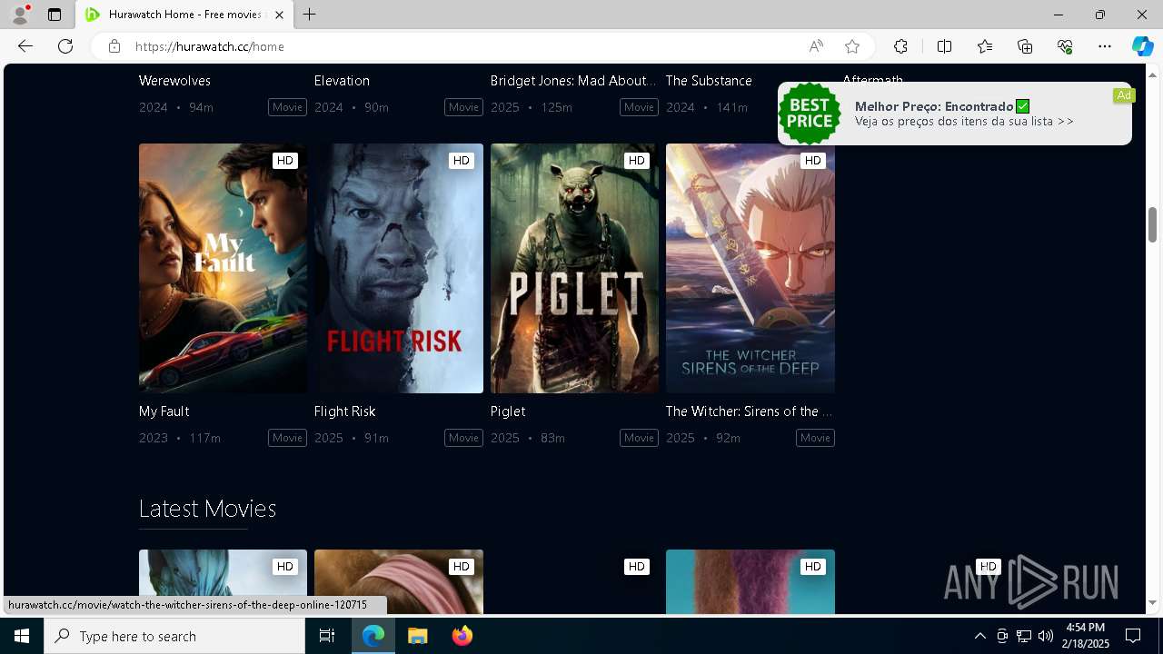The image size is (1163, 654).
Task: Click the green Ad label badge
Action: 1124,95
